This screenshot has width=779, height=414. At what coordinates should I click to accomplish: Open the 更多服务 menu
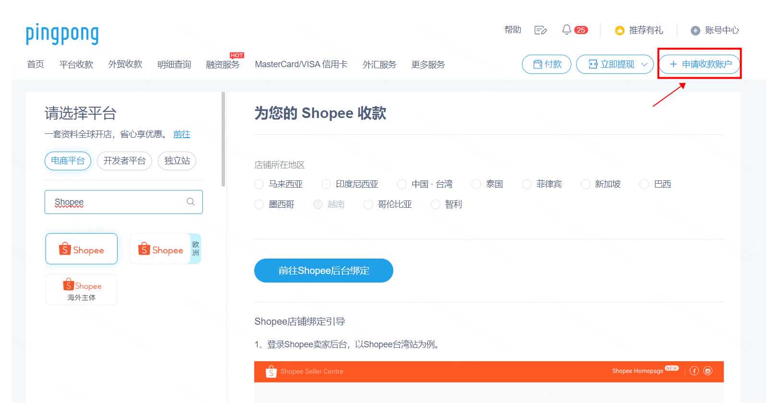coord(428,64)
